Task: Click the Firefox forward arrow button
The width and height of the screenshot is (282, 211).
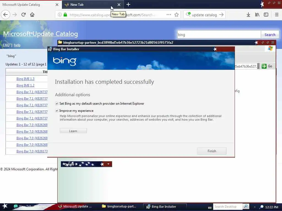Action: (15, 15)
